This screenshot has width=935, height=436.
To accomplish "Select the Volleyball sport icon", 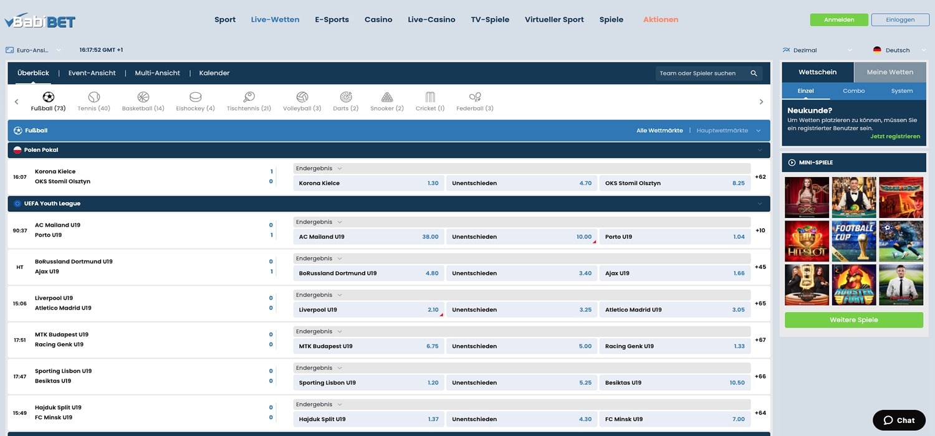I will 302,97.
